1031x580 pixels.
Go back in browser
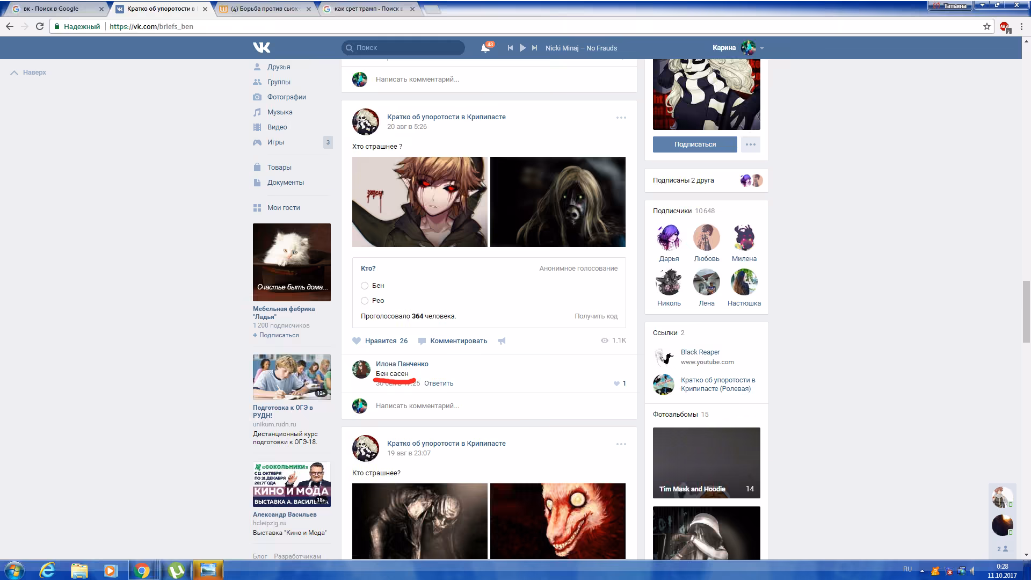pos(10,26)
